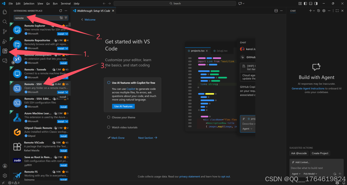Open Remote Explorer install dropdown arrow
Image resolution: width=347 pixels, height=185 pixels.
[x=67, y=34]
